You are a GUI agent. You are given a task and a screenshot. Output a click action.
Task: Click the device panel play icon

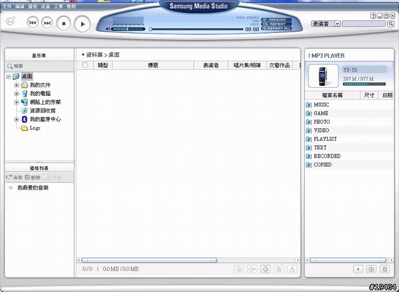tap(358, 269)
